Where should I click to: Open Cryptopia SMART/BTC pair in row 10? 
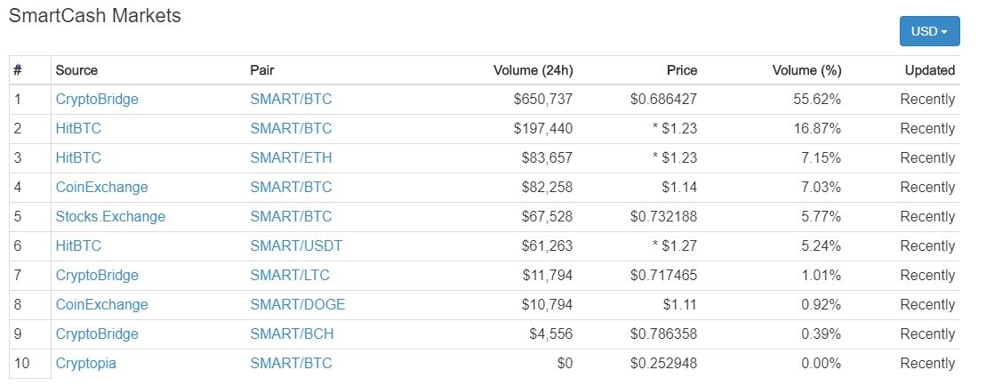[291, 364]
